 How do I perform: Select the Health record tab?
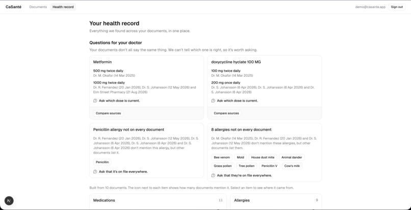pyautogui.click(x=63, y=7)
